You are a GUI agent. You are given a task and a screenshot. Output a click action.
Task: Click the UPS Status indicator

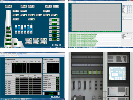[44, 39]
